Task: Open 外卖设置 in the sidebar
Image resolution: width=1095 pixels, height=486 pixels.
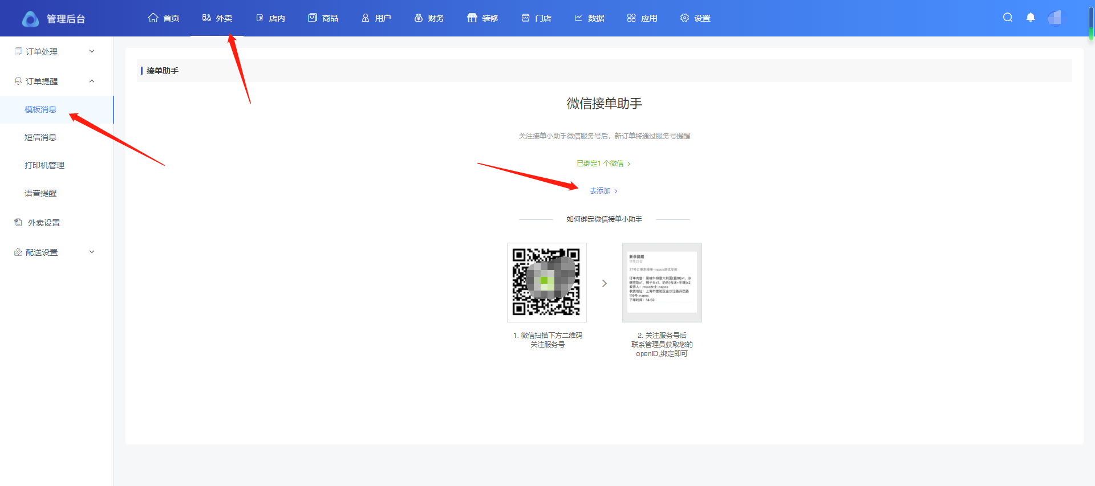Action: point(43,223)
